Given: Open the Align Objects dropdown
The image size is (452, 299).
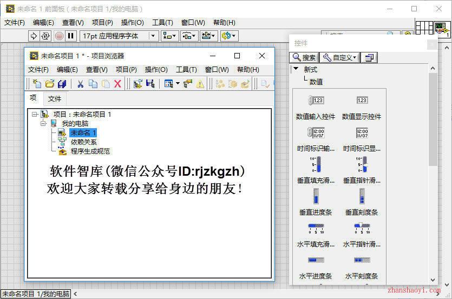Looking at the screenshot, I should coord(169,36).
